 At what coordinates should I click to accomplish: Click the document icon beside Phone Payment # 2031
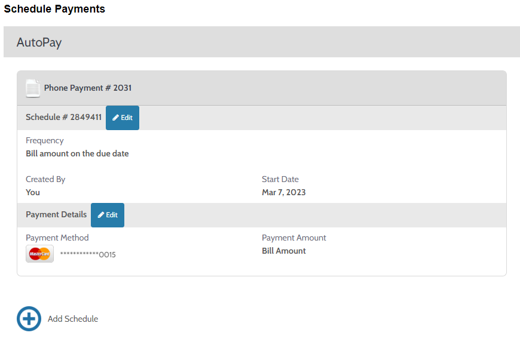pyautogui.click(x=33, y=88)
